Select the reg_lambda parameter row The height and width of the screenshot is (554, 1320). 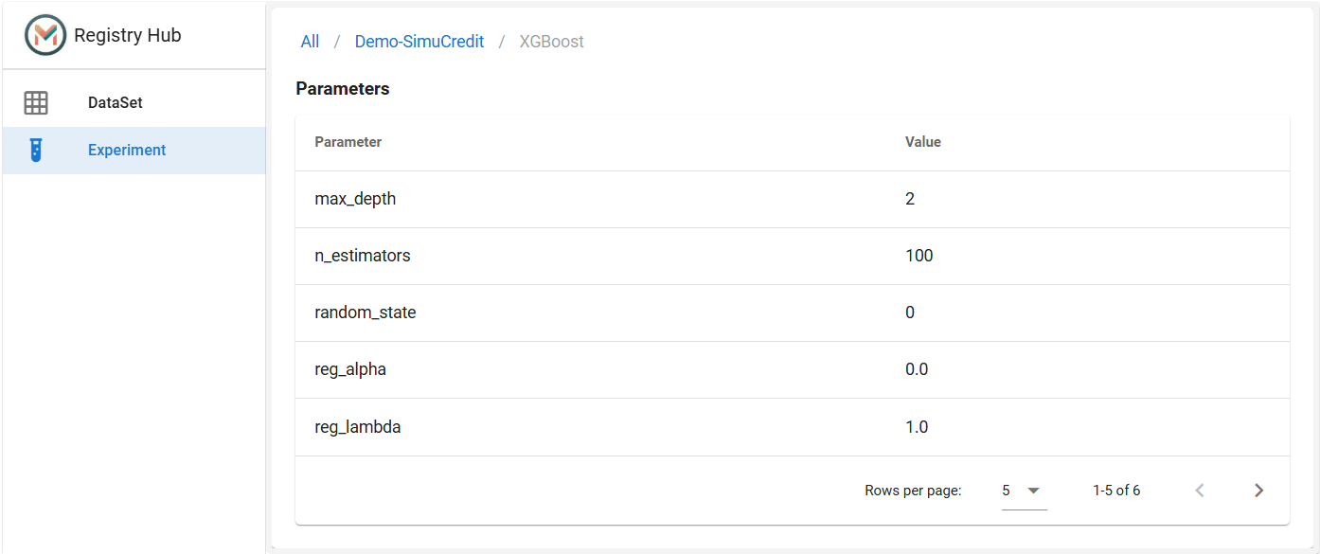[793, 427]
